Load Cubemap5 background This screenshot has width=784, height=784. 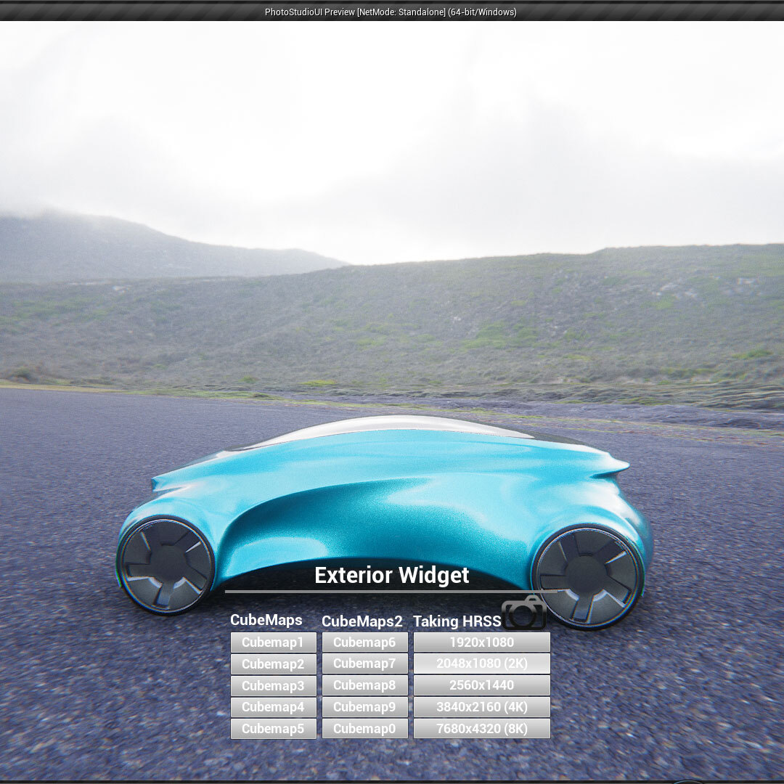coord(273,729)
